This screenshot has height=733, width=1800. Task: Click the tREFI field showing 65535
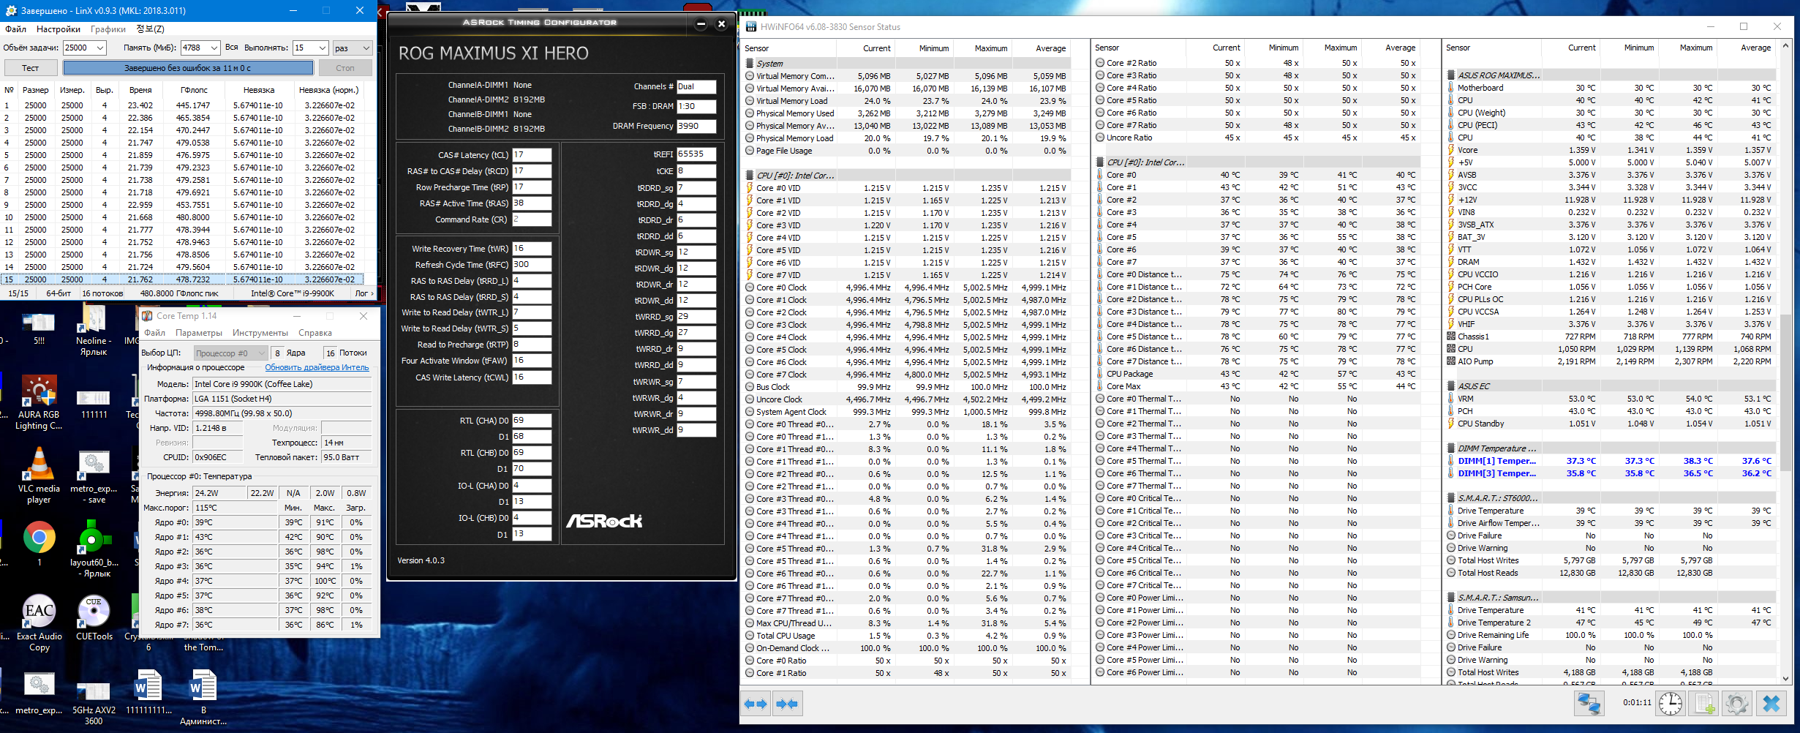696,154
